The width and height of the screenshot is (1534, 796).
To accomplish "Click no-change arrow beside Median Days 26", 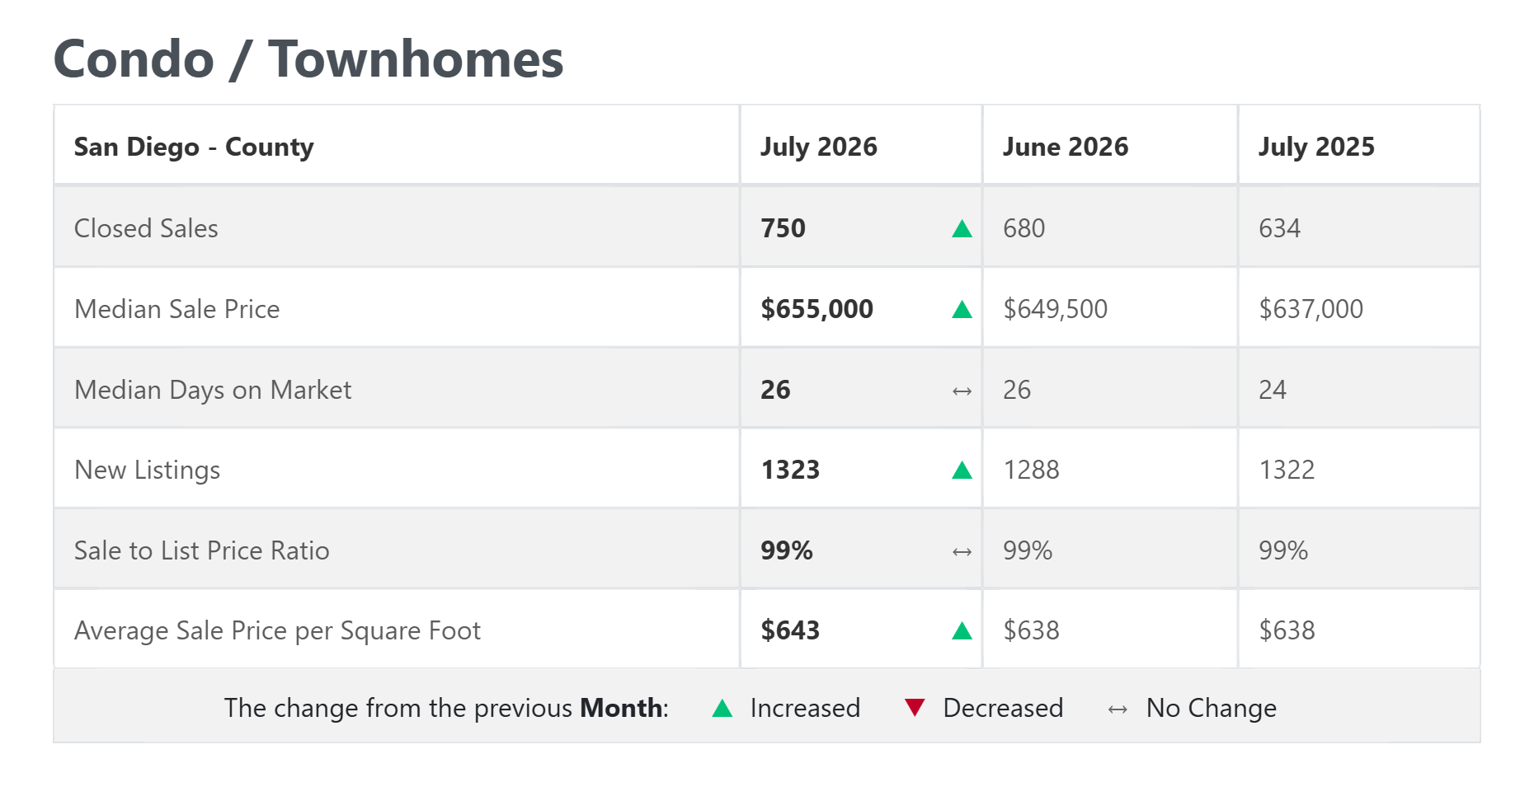I will pos(962,391).
